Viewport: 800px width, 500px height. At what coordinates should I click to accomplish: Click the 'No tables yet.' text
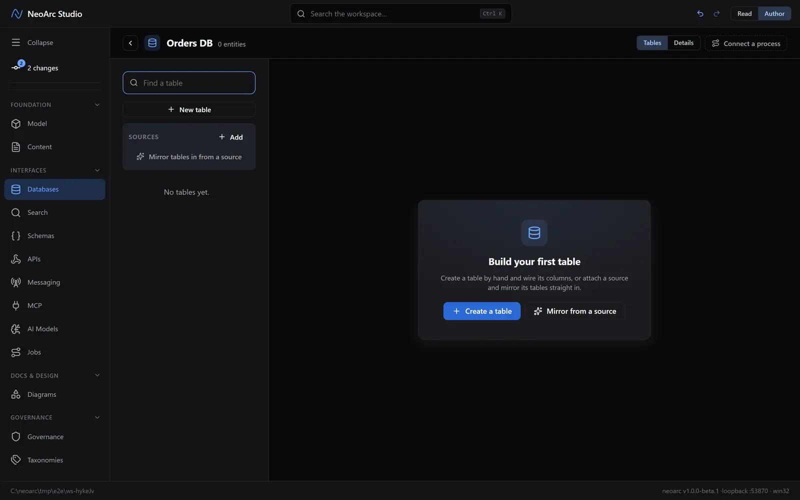pos(186,192)
